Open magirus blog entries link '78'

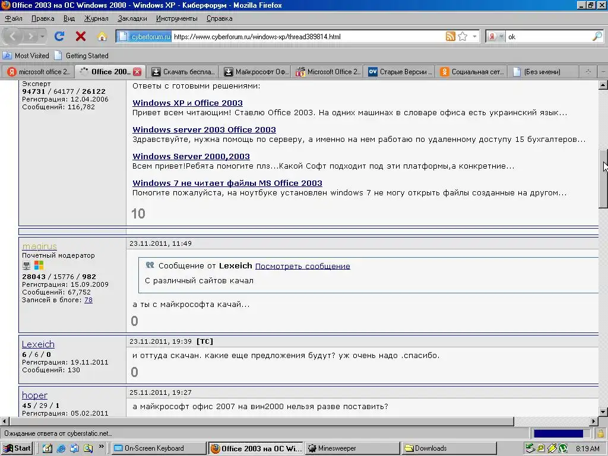click(x=88, y=300)
